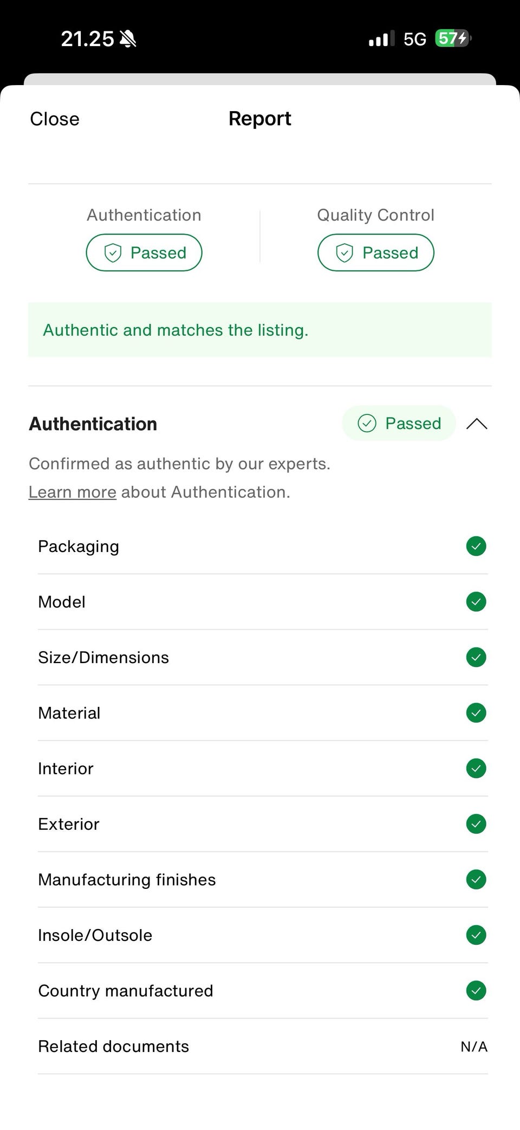Screen dimensions: 520x1130
Task: Collapse the Authentication section chevron
Action: tap(477, 424)
